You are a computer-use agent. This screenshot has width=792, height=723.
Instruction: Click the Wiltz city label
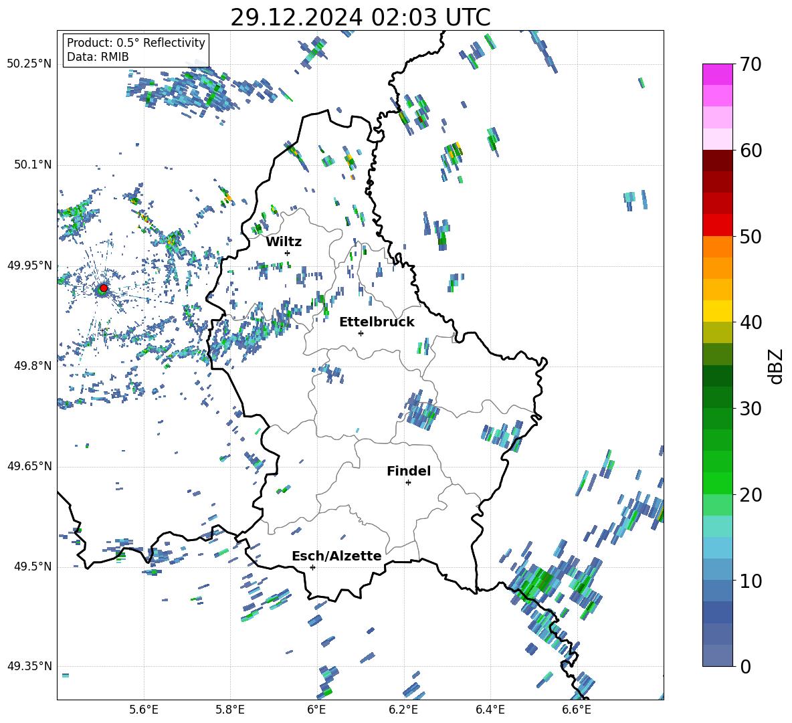[x=284, y=242]
